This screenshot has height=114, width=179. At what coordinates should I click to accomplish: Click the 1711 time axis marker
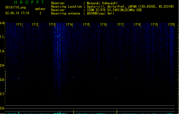19,25
